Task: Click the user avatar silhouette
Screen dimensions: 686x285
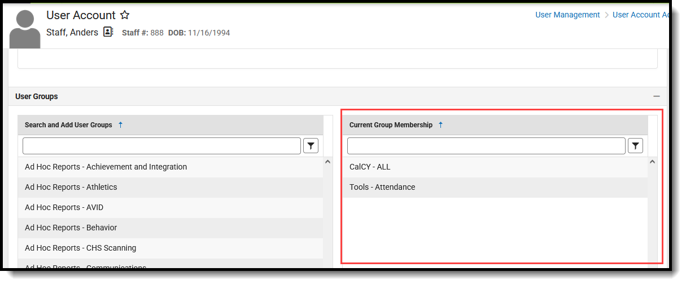Action: pyautogui.click(x=25, y=29)
